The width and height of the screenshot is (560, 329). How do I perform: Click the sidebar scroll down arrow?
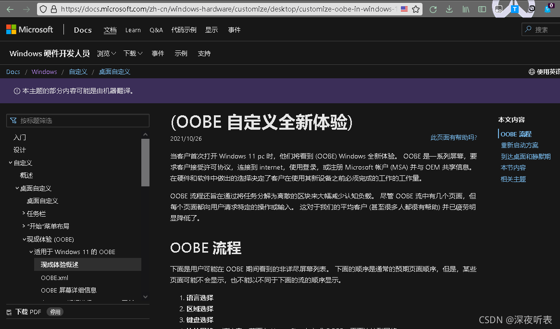coord(145,297)
